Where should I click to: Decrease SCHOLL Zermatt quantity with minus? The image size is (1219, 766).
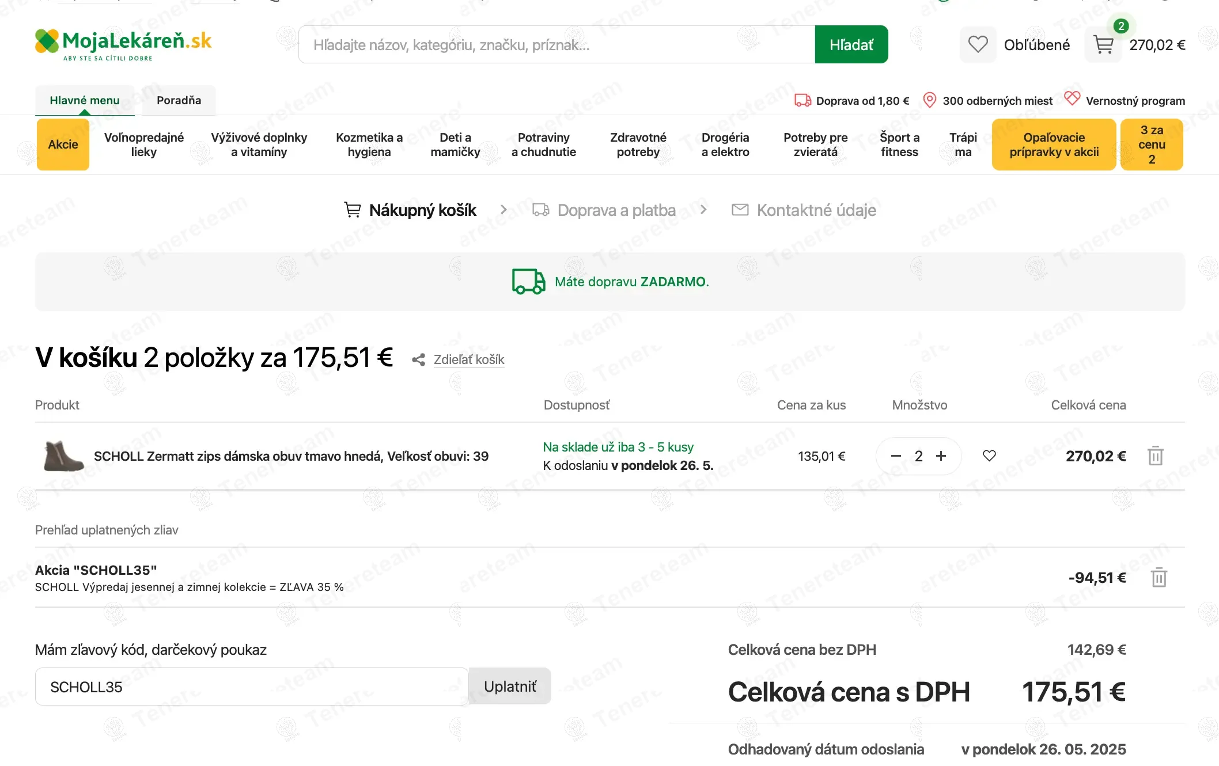[896, 456]
